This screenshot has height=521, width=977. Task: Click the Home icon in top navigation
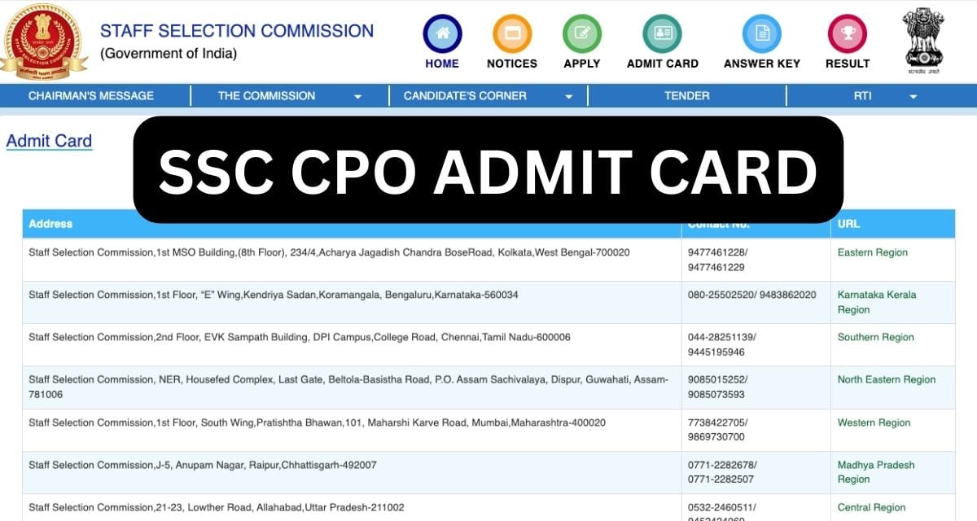pos(442,34)
